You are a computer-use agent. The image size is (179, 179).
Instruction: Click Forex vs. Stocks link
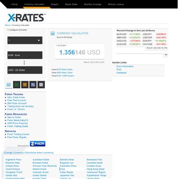coord(16,109)
